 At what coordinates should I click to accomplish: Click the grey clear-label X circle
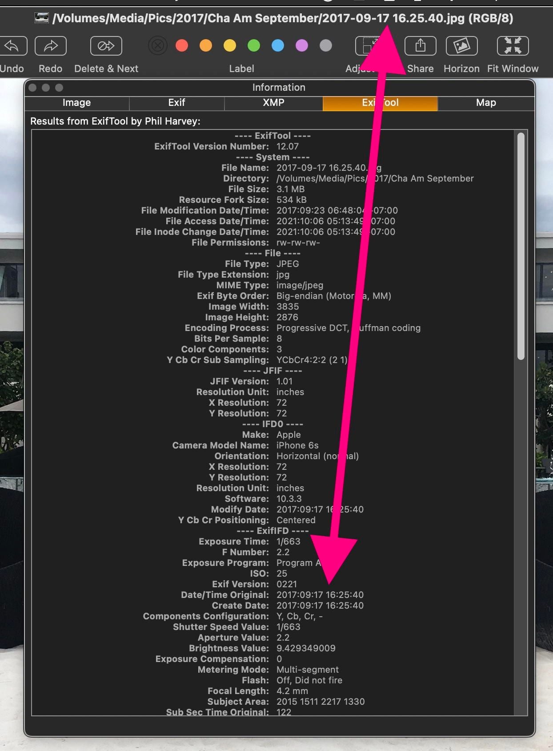pos(157,45)
